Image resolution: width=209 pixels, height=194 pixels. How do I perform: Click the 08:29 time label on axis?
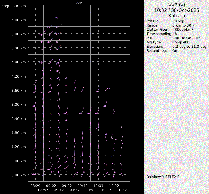tap(35, 186)
